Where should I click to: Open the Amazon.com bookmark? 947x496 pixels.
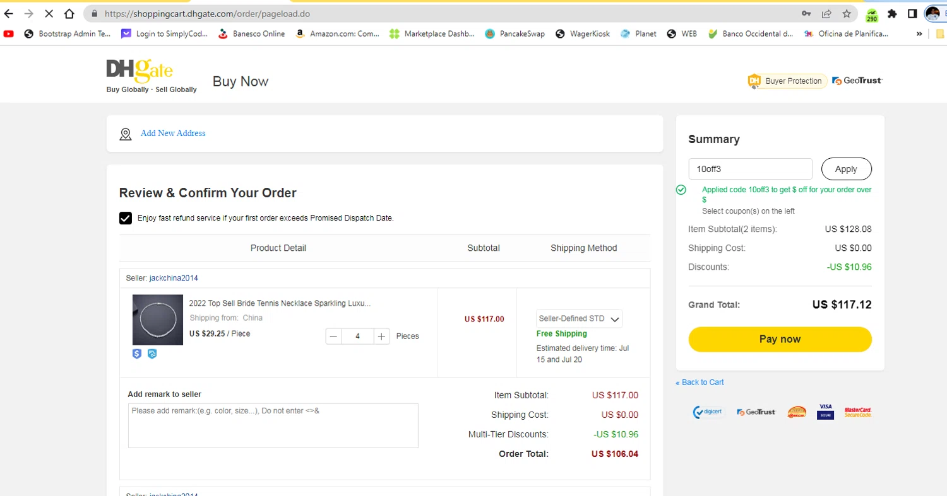click(x=337, y=34)
